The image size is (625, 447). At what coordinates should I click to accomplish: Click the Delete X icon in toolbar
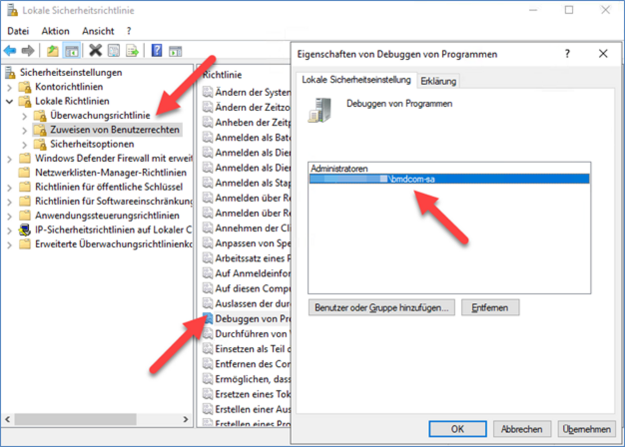[95, 51]
